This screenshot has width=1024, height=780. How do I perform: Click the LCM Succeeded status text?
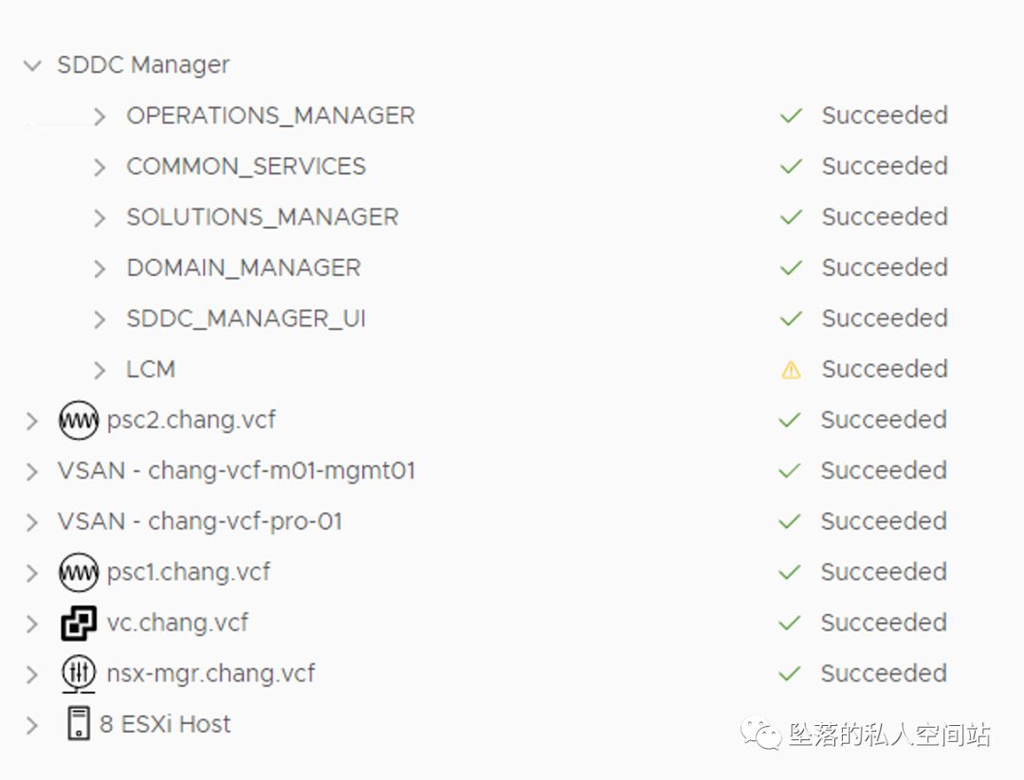pyautogui.click(x=884, y=370)
